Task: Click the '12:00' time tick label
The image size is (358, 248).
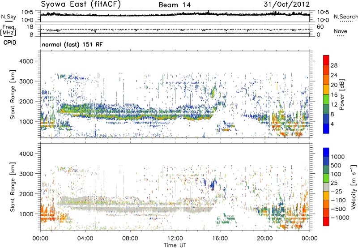Action: click(175, 239)
